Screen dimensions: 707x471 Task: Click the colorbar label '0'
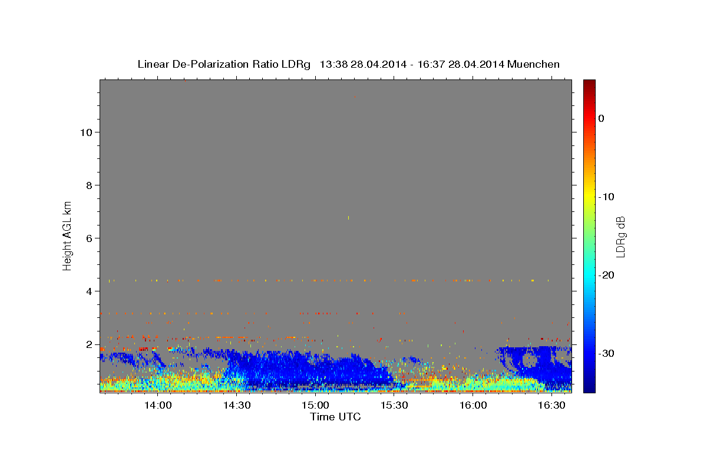pyautogui.click(x=602, y=118)
